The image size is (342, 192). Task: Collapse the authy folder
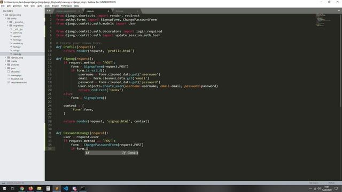(6, 19)
